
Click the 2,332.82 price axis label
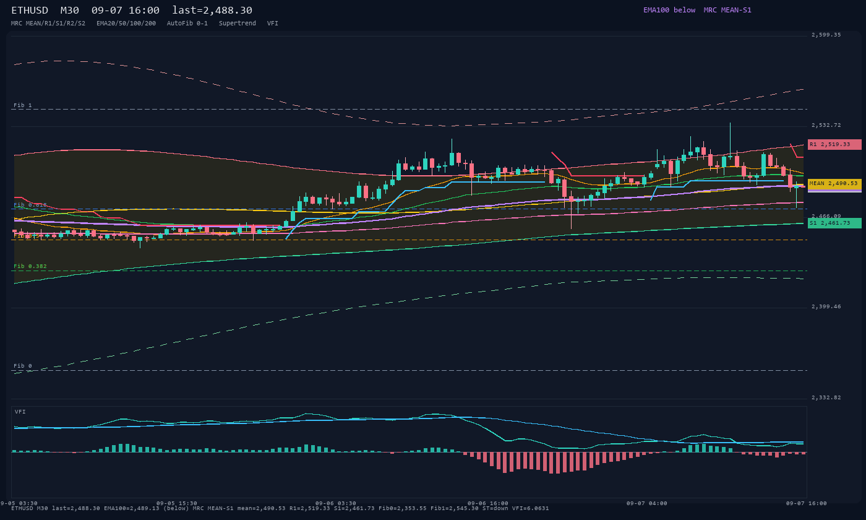(826, 397)
